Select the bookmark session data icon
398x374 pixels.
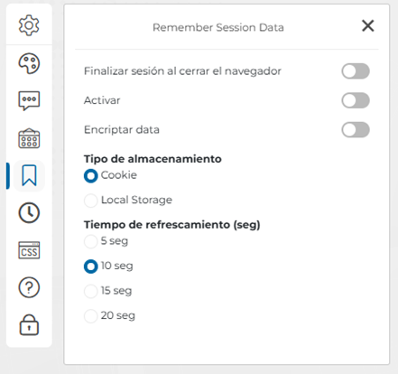click(29, 175)
